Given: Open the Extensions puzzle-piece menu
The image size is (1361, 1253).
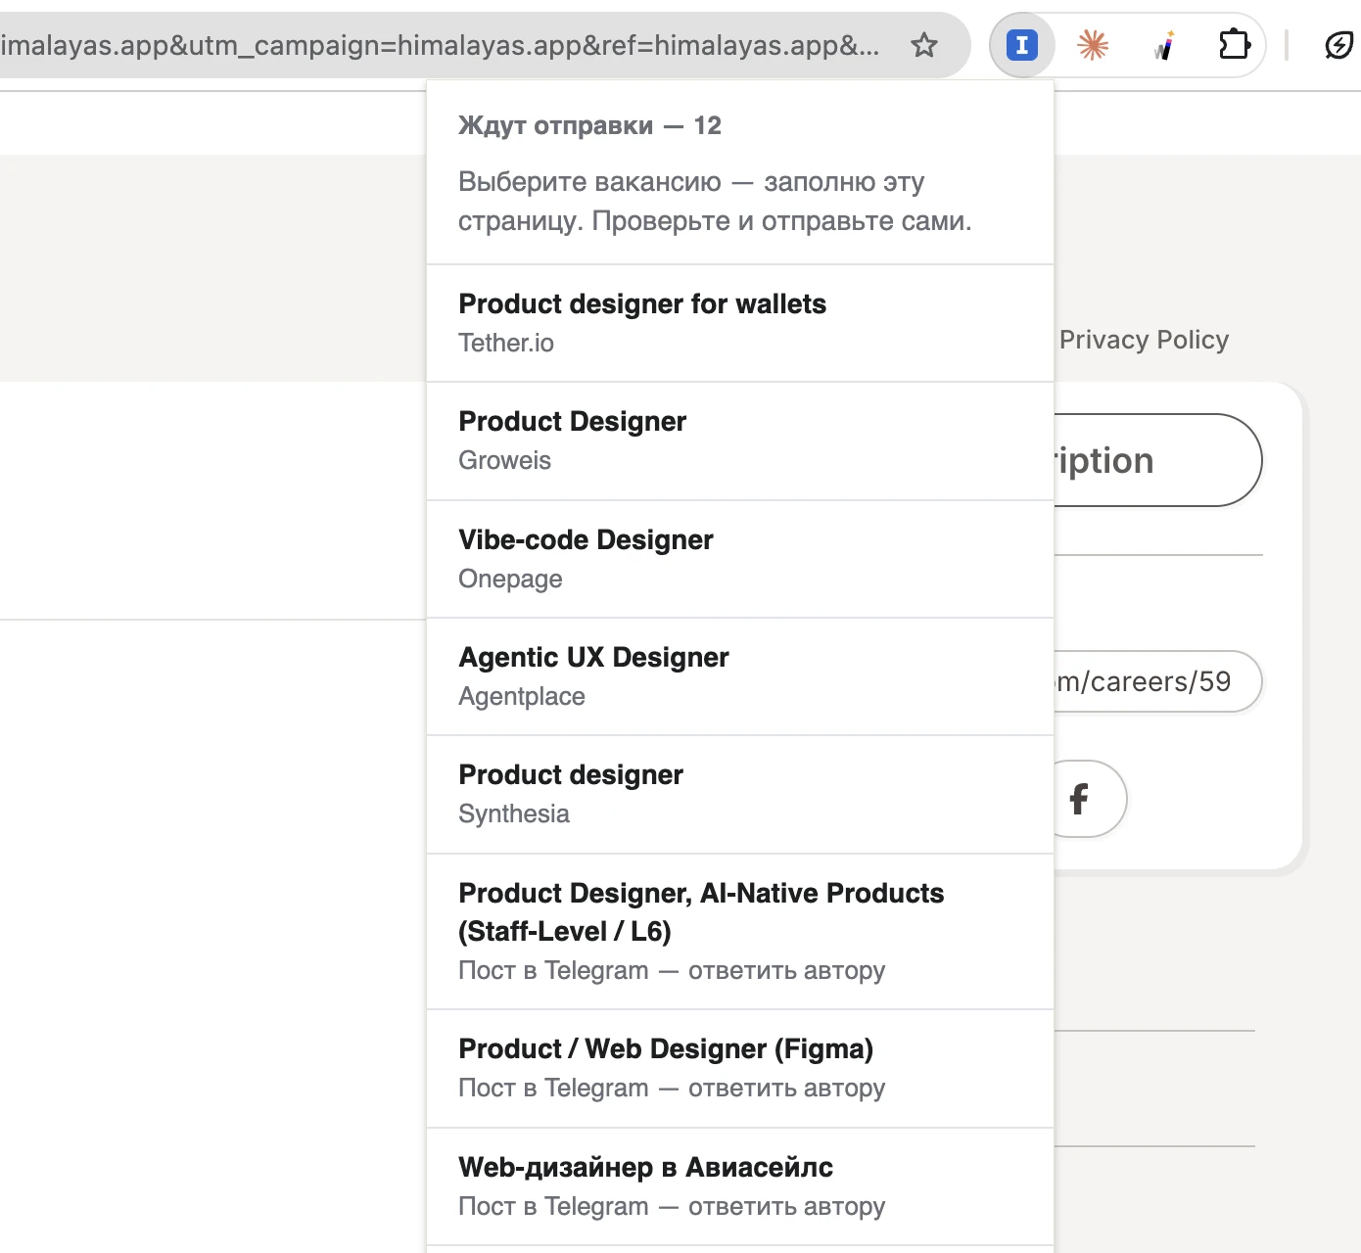Looking at the screenshot, I should (1235, 45).
